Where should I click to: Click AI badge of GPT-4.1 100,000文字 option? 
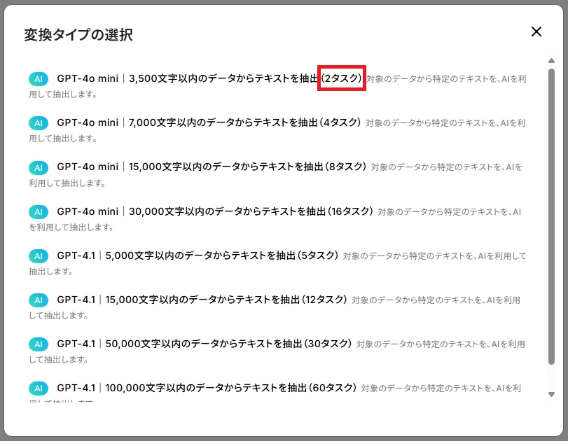(x=39, y=388)
